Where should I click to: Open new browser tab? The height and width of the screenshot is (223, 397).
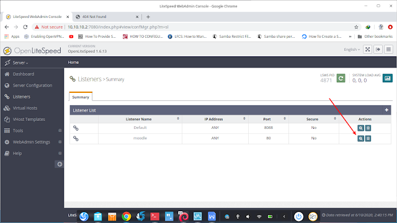148,17
